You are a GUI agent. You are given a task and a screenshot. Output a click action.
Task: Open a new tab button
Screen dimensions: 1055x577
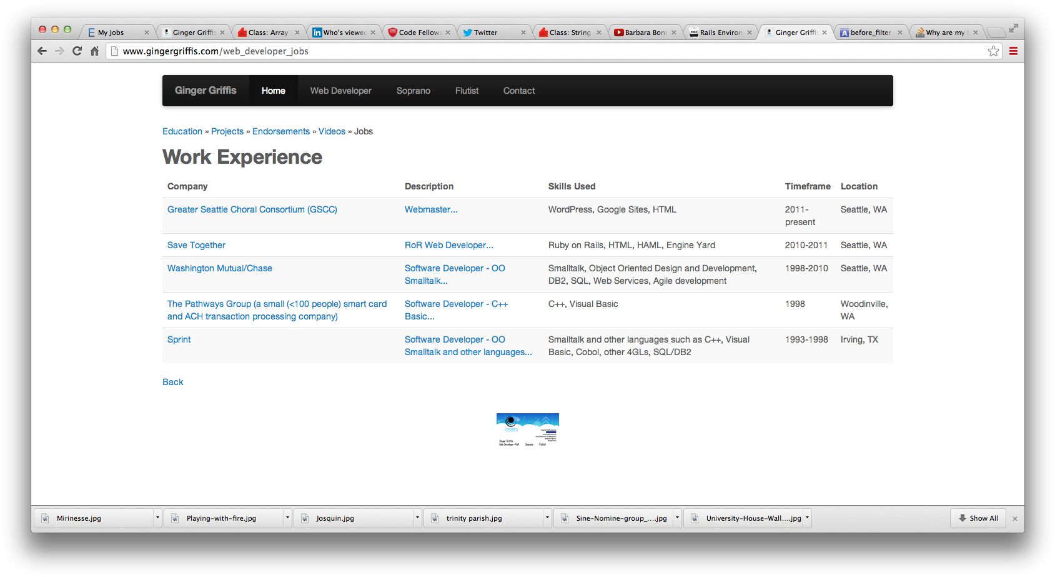point(996,33)
